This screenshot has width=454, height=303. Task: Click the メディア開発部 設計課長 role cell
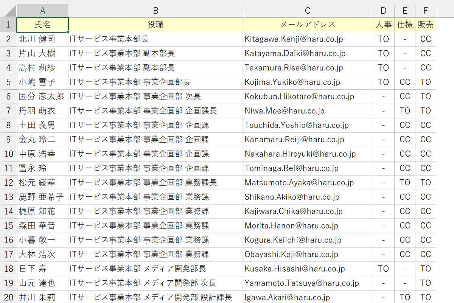(156, 298)
